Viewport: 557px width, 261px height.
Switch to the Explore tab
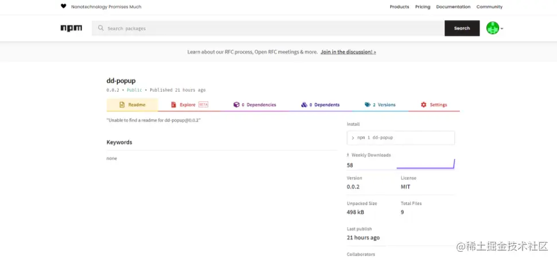click(x=189, y=105)
